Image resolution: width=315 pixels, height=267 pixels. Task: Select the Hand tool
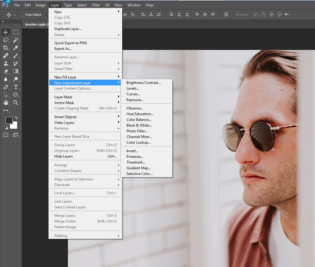tap(5, 103)
